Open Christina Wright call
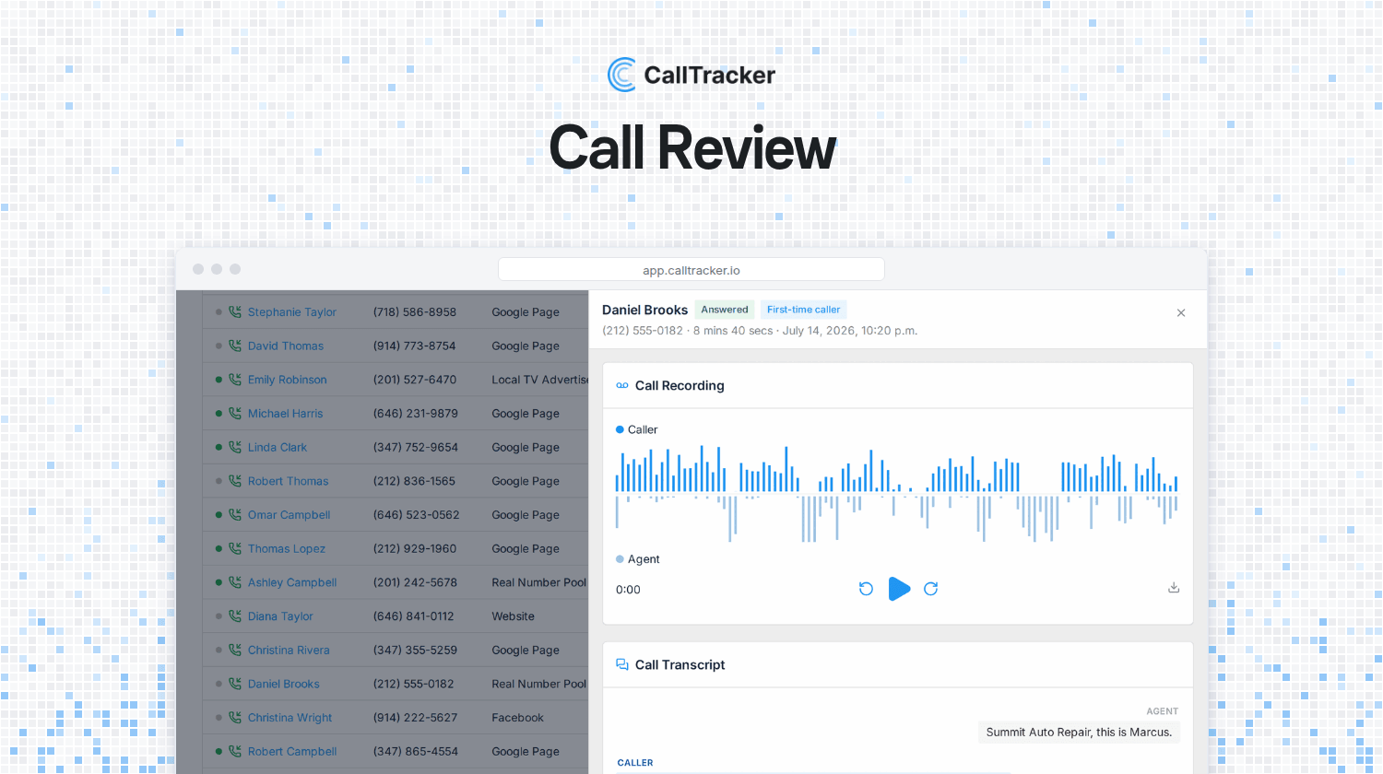This screenshot has height=774, width=1383. (290, 718)
